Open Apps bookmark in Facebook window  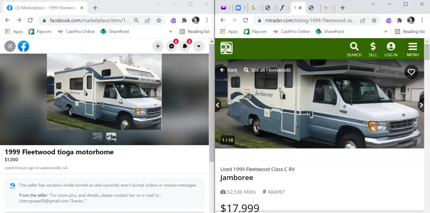pos(14,32)
